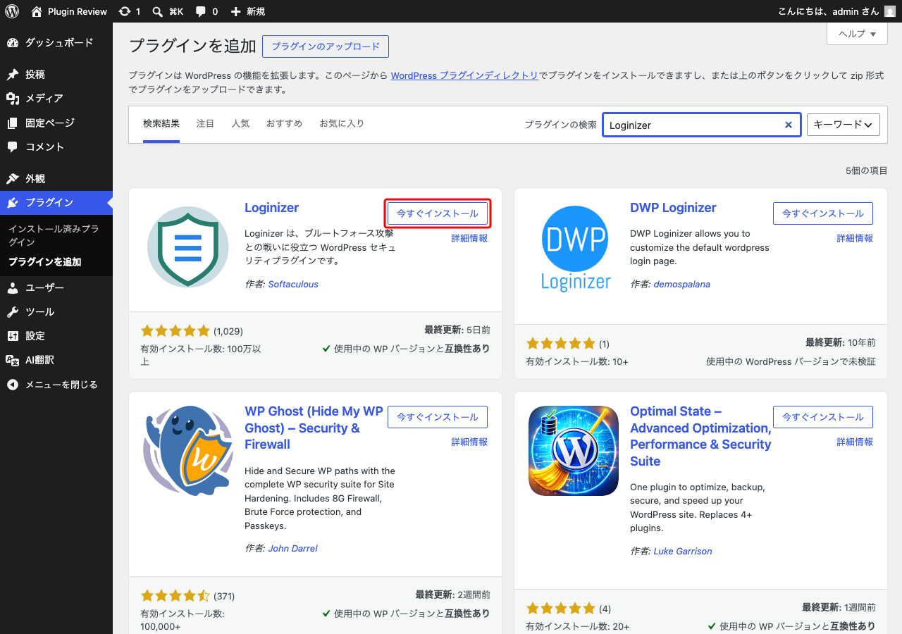Click the 5個の項目 item count
902x634 pixels.
tap(867, 170)
